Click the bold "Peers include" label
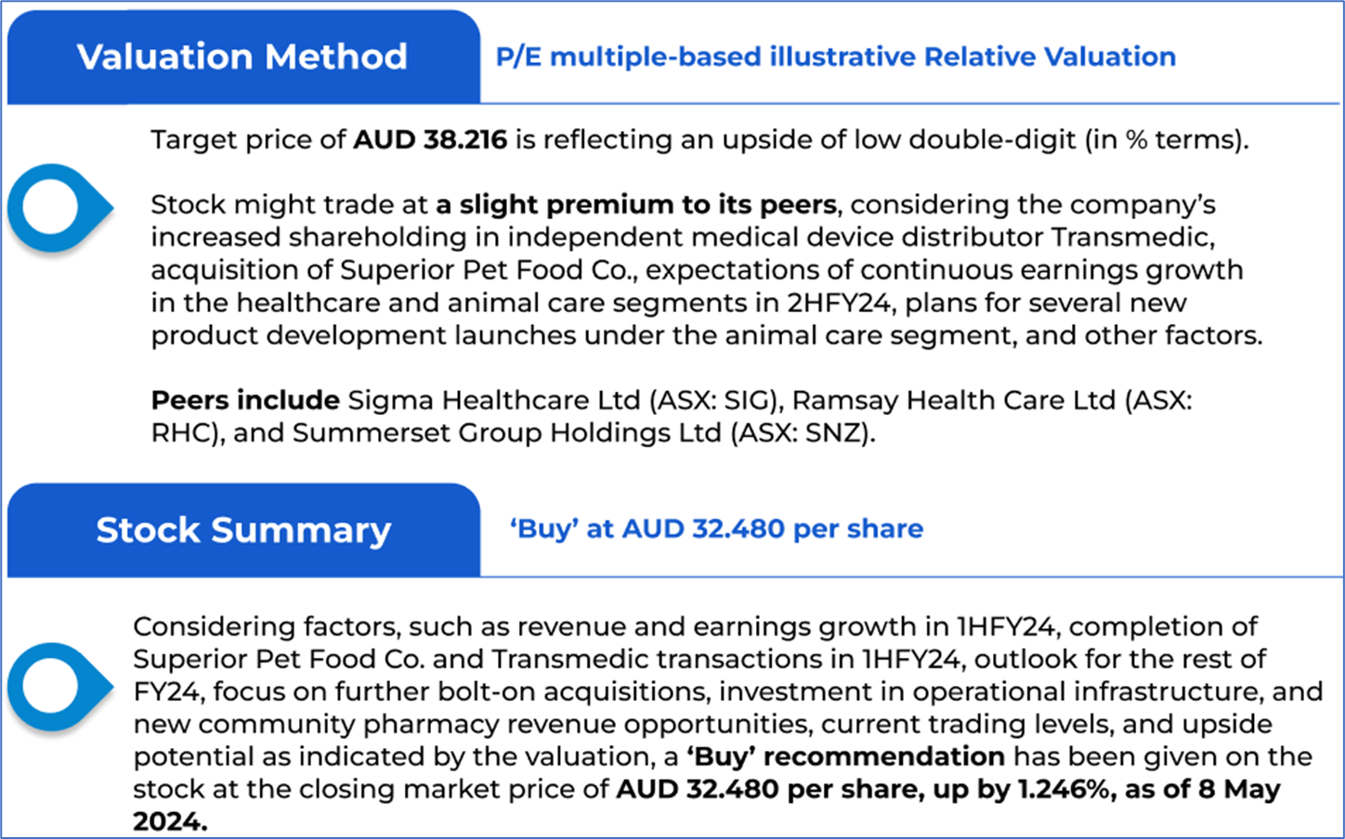The height and width of the screenshot is (839, 1345). (x=245, y=400)
